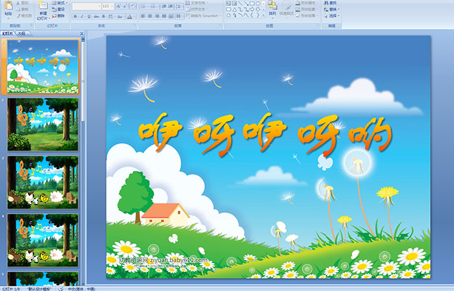Open character spacing (AV) dropdown
Viewport: 454px width, 291px height.
pyautogui.click(x=111, y=16)
